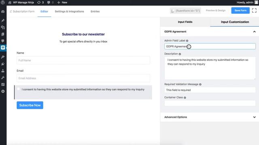Open the Settings & Integrations tab
The width and height of the screenshot is (259, 145).
tap(69, 11)
